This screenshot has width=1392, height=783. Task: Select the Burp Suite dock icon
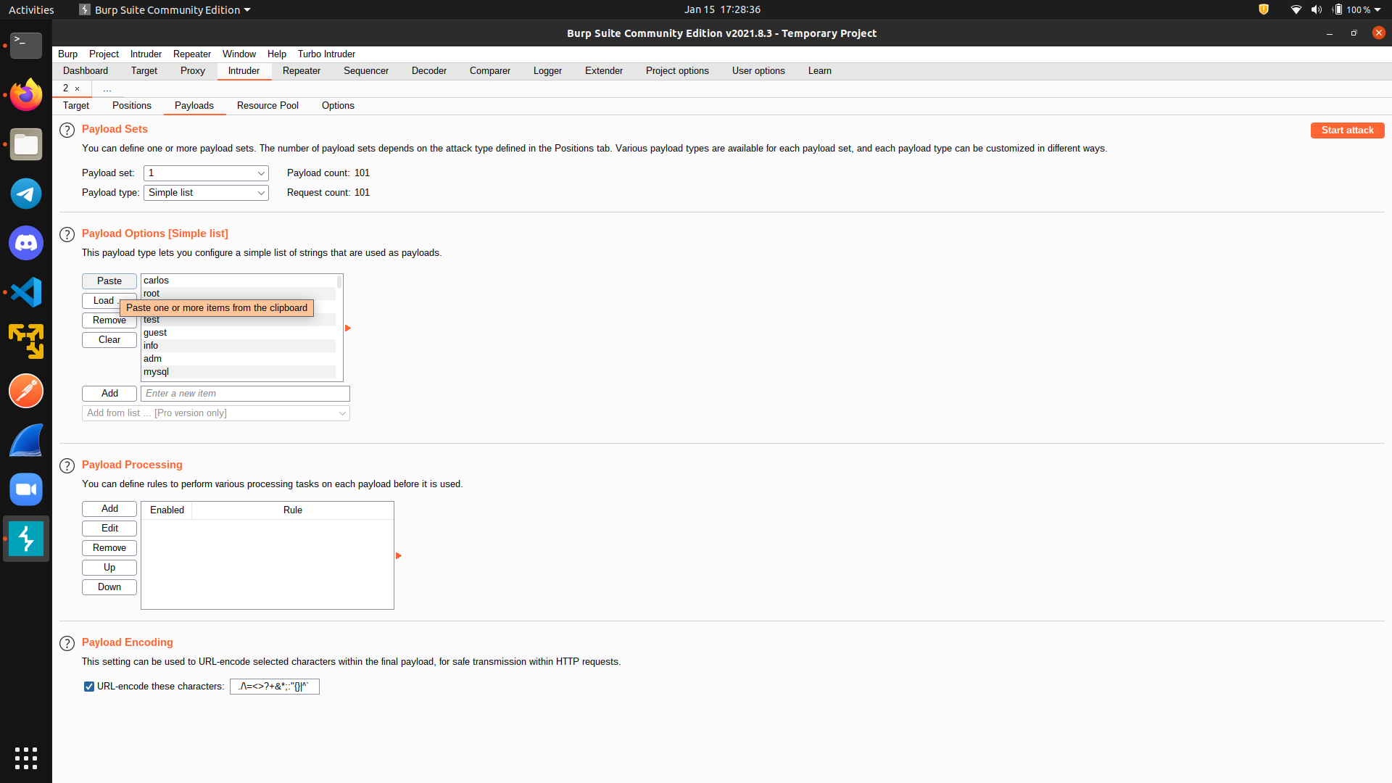(26, 539)
